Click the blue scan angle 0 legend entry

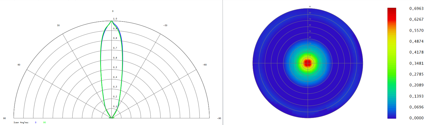[x=36, y=122]
